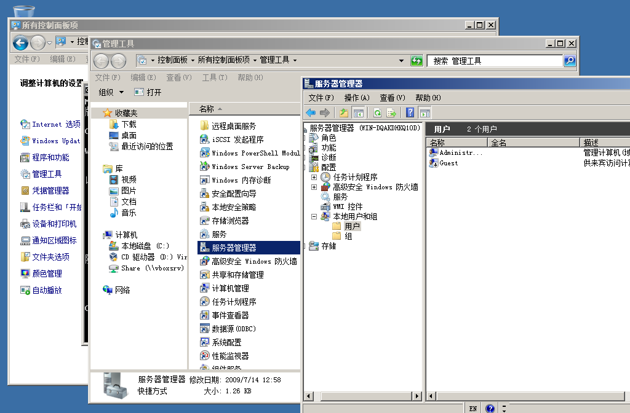Click the green refresh button beside address bar
Viewport: 630px width, 413px height.
tap(417, 61)
